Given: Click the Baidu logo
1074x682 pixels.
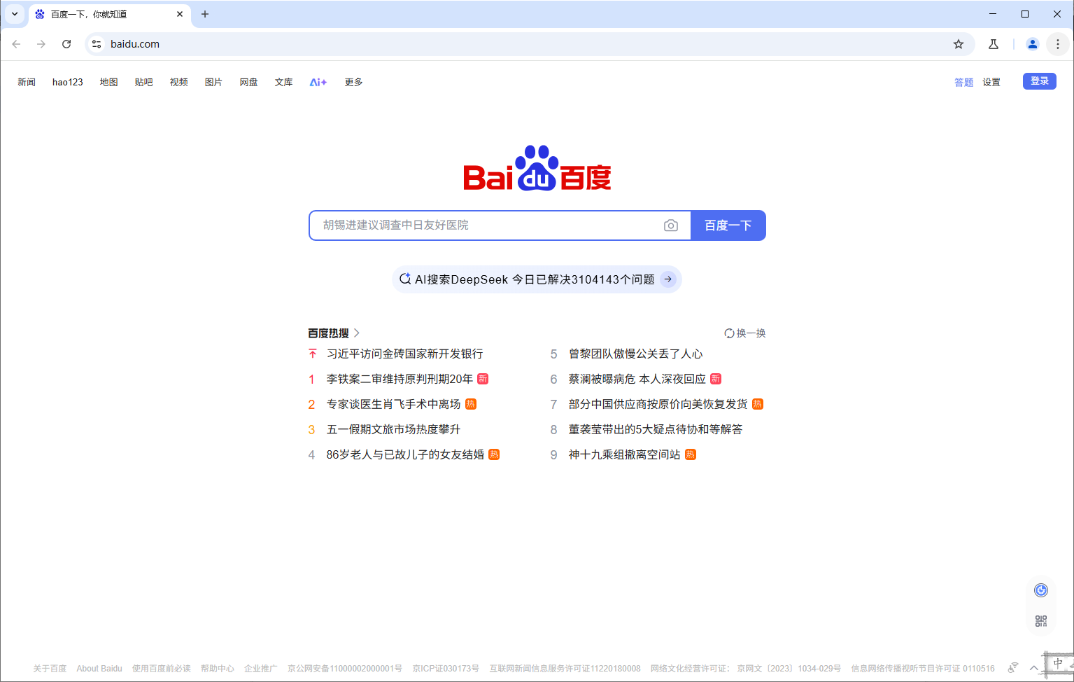Looking at the screenshot, I should click(x=537, y=168).
